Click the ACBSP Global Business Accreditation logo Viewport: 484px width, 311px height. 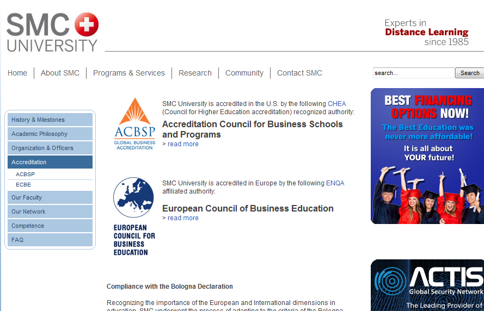pyautogui.click(x=134, y=123)
